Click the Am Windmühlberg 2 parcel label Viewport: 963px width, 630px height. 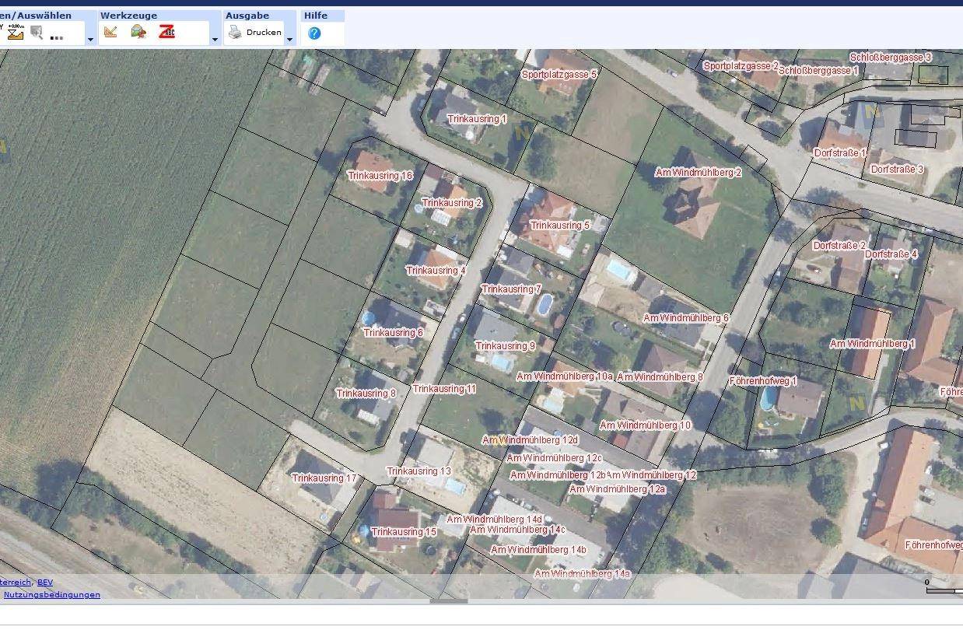(698, 173)
